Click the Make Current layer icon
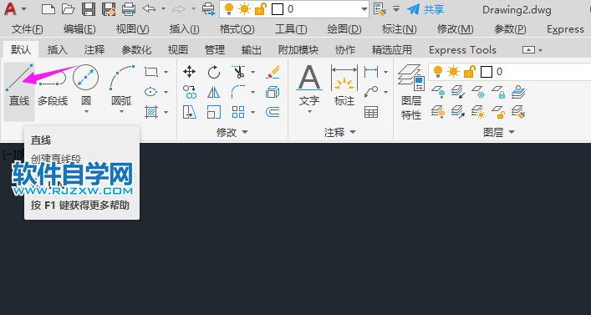 (x=518, y=92)
